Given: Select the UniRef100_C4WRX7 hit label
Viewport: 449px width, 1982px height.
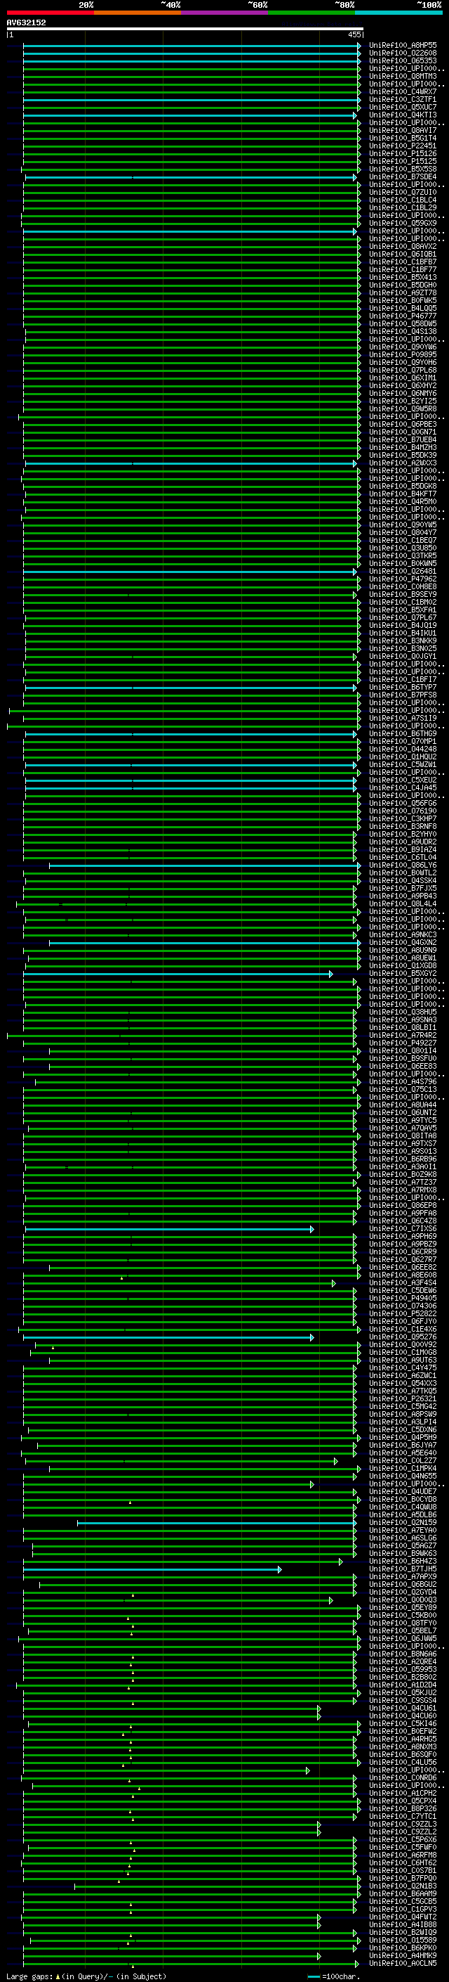Looking at the screenshot, I should [403, 91].
